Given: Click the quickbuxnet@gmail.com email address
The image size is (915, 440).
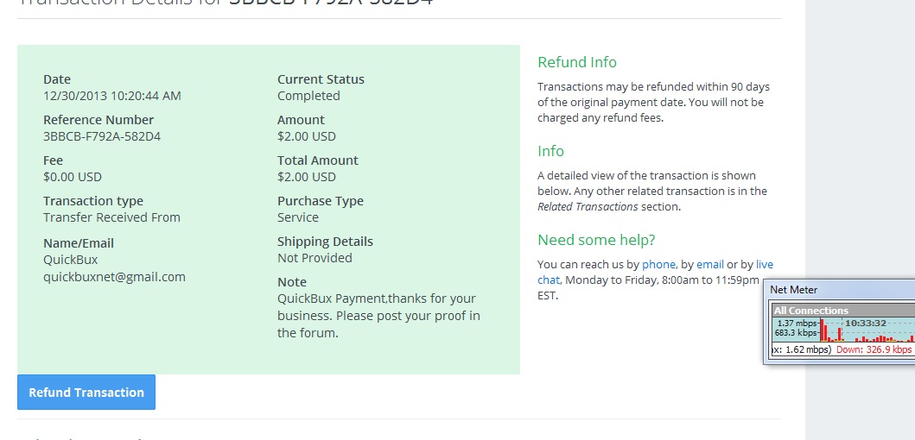Looking at the screenshot, I should pyautogui.click(x=114, y=277).
